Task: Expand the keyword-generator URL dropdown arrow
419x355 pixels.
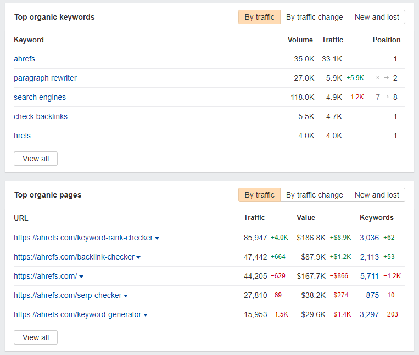Action: pos(146,315)
